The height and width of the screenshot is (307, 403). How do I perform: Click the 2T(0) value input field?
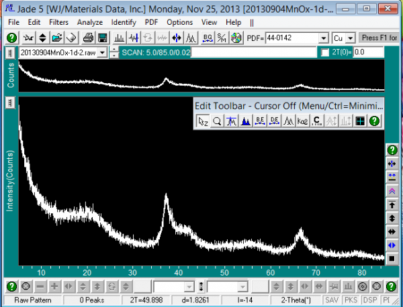point(368,52)
